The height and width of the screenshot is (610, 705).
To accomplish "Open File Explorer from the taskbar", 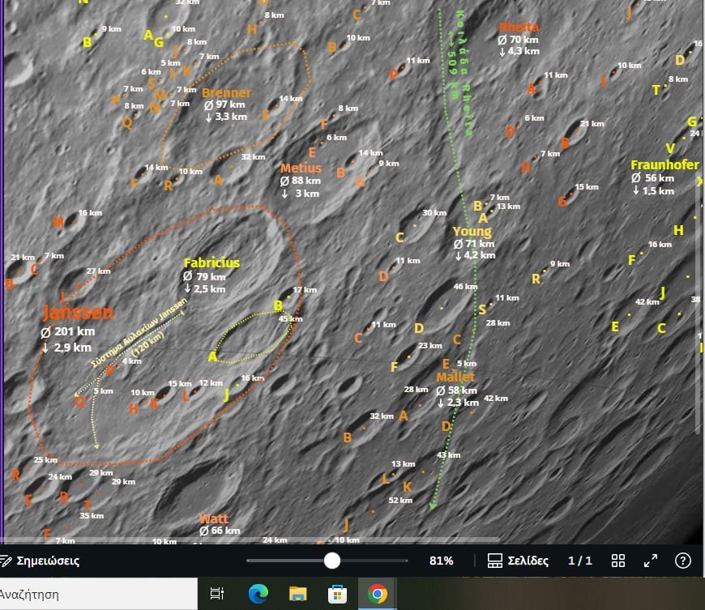I will point(297,594).
